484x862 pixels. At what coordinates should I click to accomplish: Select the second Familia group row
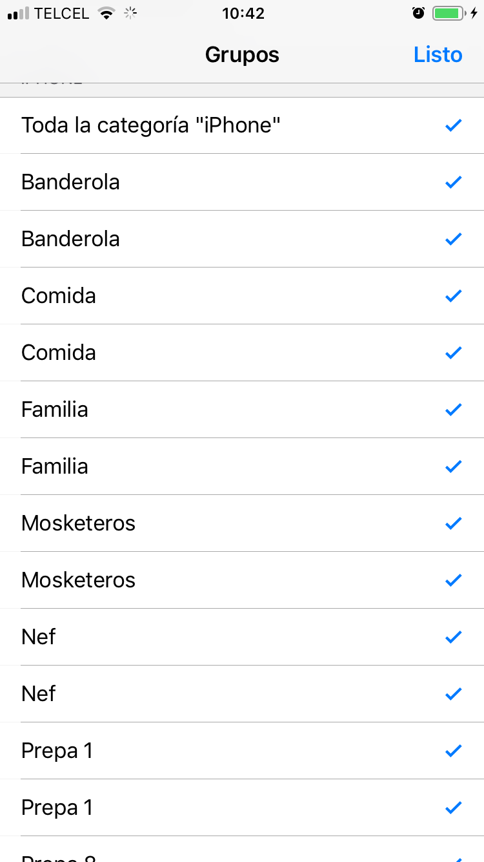coord(242,467)
